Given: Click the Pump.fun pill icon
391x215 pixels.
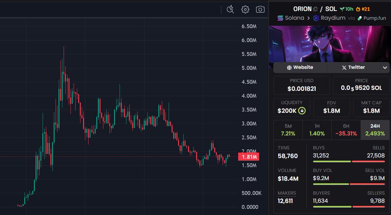Looking at the screenshot, I should click(360, 18).
